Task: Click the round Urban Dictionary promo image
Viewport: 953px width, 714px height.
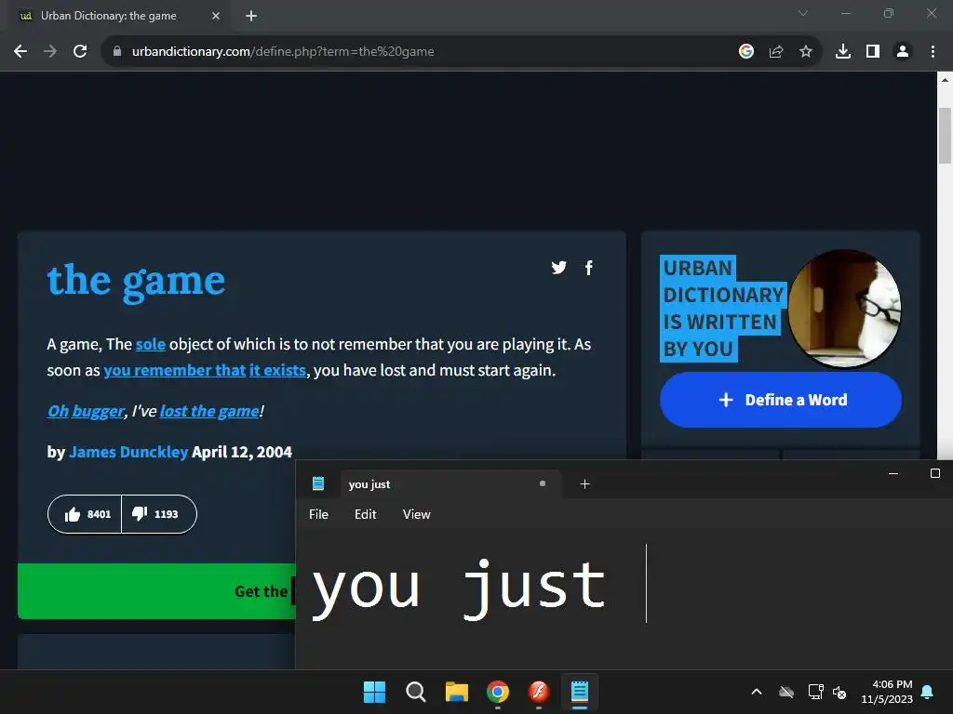Action: [844, 309]
